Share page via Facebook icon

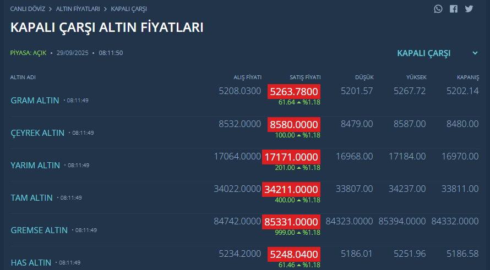point(454,9)
